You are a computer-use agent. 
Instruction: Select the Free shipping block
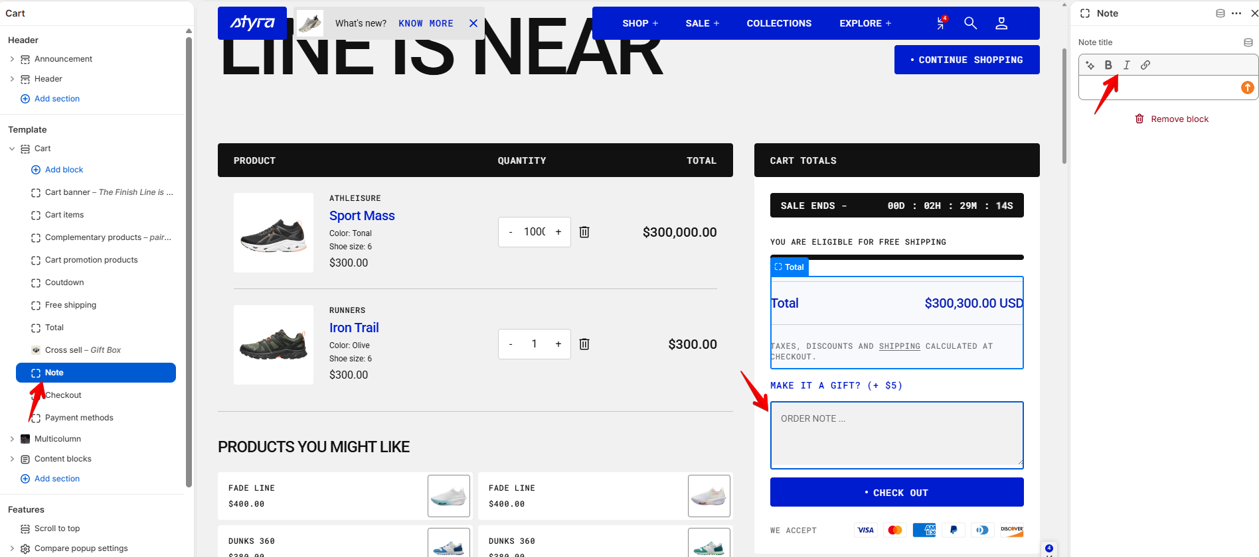coord(96,305)
